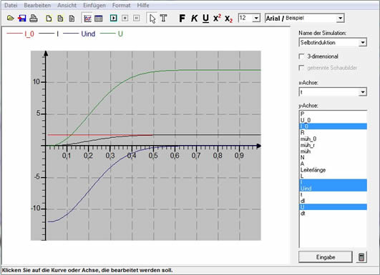This screenshot has height=275, width=380.
Task: Click the stop simulation icon
Action: (125, 18)
